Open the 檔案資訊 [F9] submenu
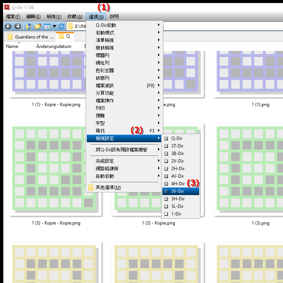This screenshot has width=283, height=283. pos(125,86)
